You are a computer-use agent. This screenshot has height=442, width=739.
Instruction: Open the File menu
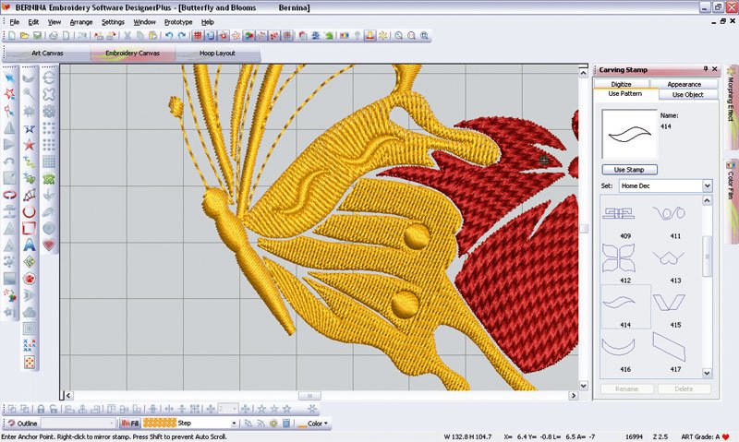pos(14,22)
